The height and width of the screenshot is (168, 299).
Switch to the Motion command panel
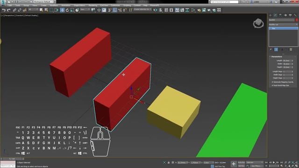285,15
